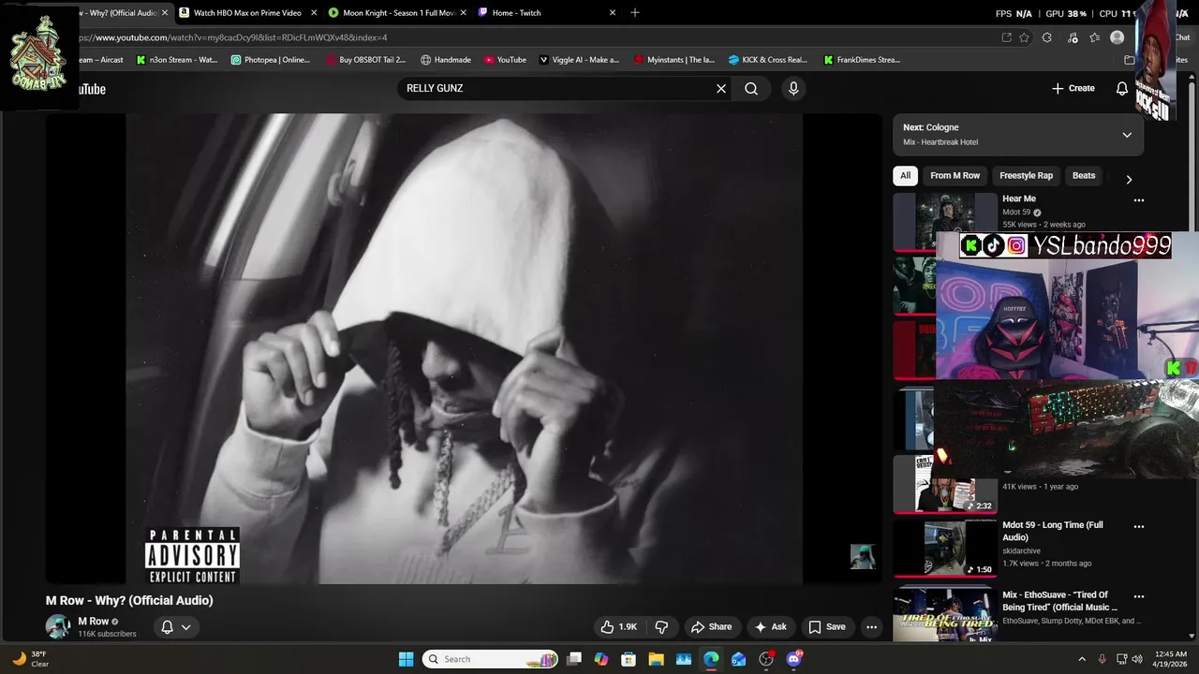The image size is (1199, 674).
Task: Open the Tired Of Being Tired mix thumbnail
Action: tap(945, 614)
